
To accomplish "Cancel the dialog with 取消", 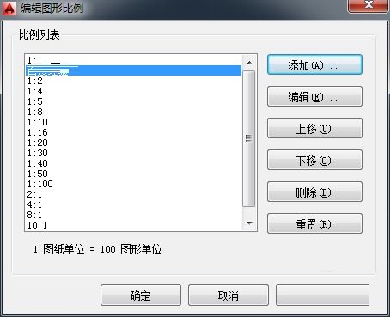I will pyautogui.click(x=229, y=296).
